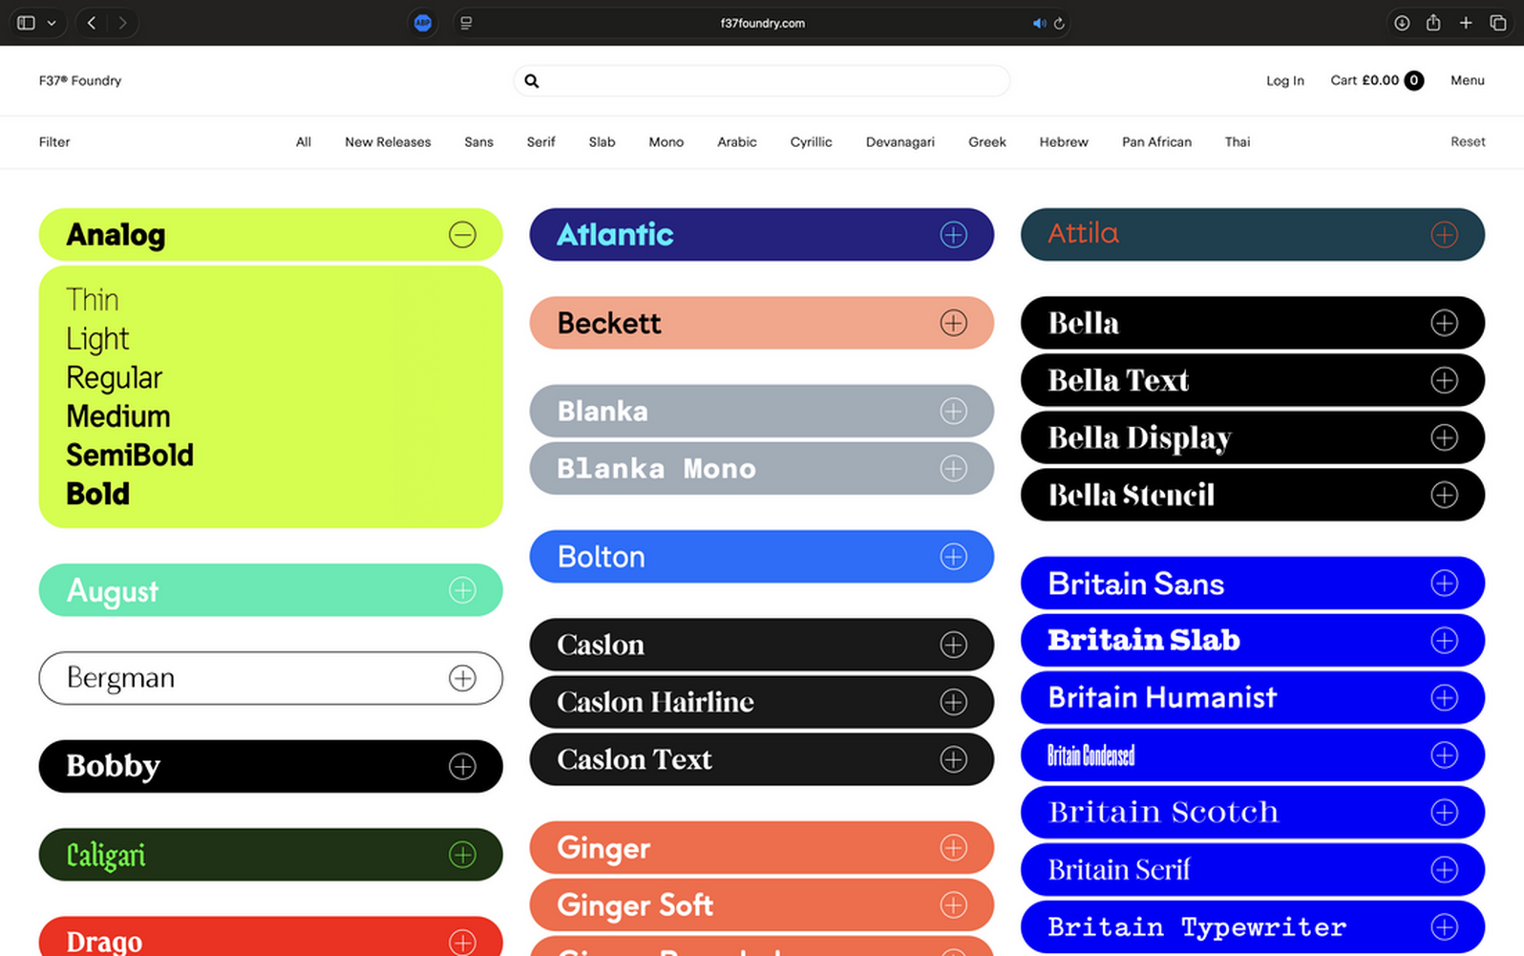1524x956 pixels.
Task: Collapse the Analog font family
Action: pyautogui.click(x=462, y=235)
